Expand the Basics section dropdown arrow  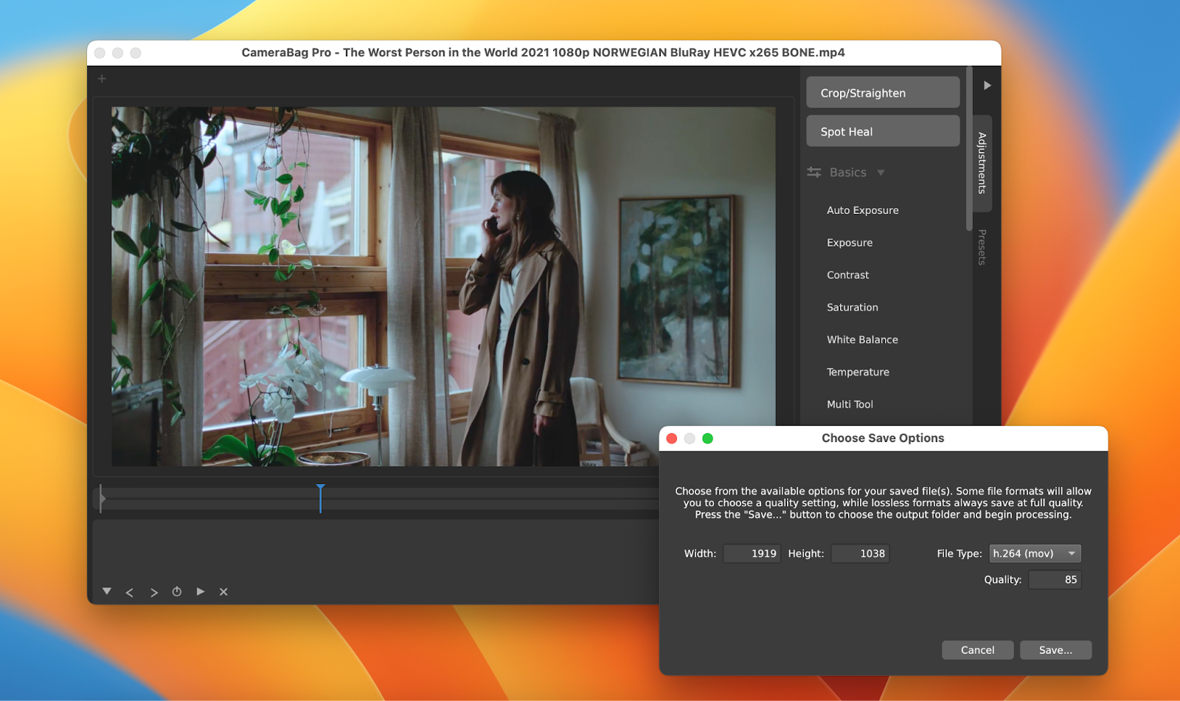(x=881, y=173)
